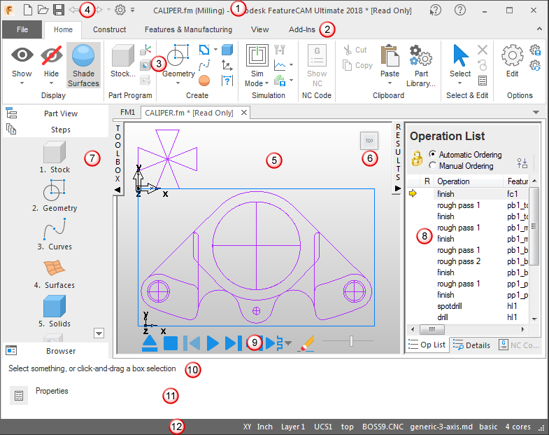
Task: Select the spotdrill operation row
Action: pos(467,306)
